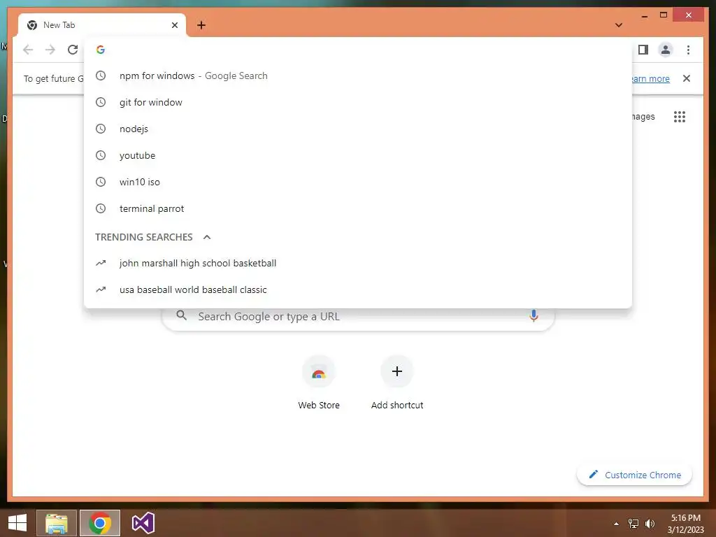Click the clock icon beside 'nodejs'
Image resolution: width=716 pixels, height=537 pixels.
pyautogui.click(x=101, y=129)
